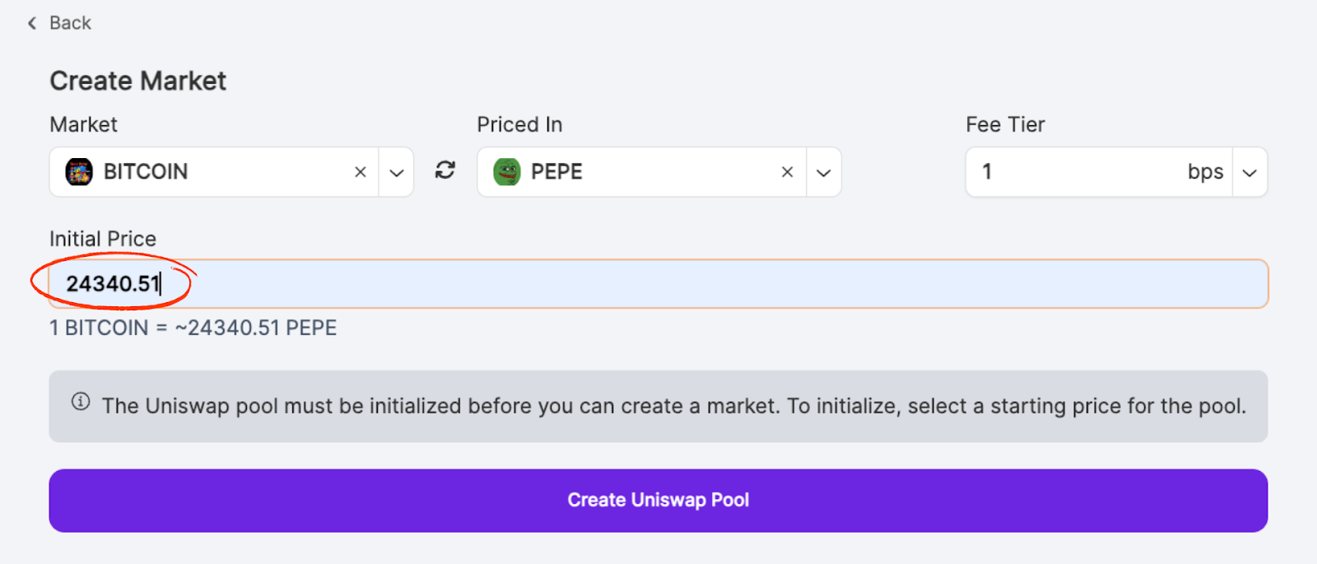Swap Market and Priced In tokens

pos(445,170)
